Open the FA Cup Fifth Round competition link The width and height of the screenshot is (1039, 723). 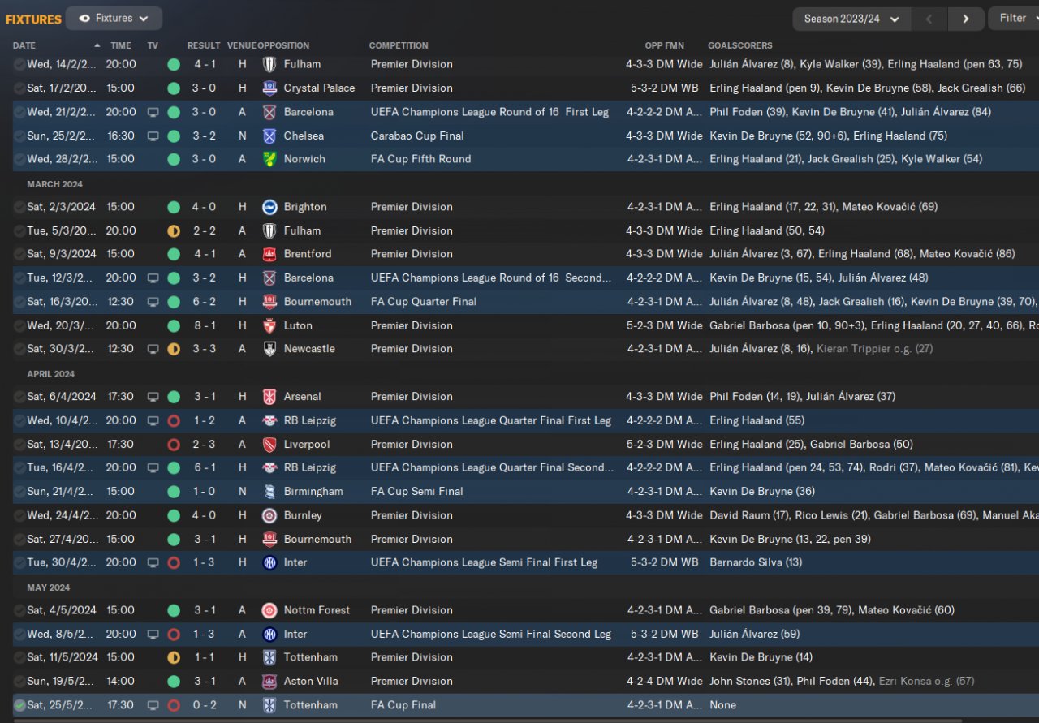pyautogui.click(x=420, y=159)
